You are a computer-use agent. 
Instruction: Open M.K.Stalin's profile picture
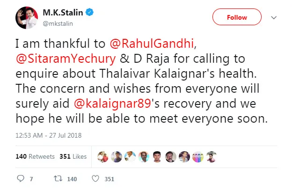coord(27,18)
